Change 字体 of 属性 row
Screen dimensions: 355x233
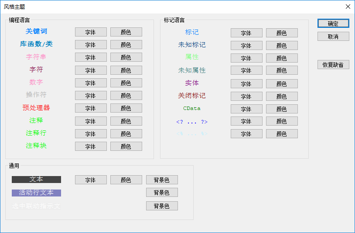coord(246,58)
